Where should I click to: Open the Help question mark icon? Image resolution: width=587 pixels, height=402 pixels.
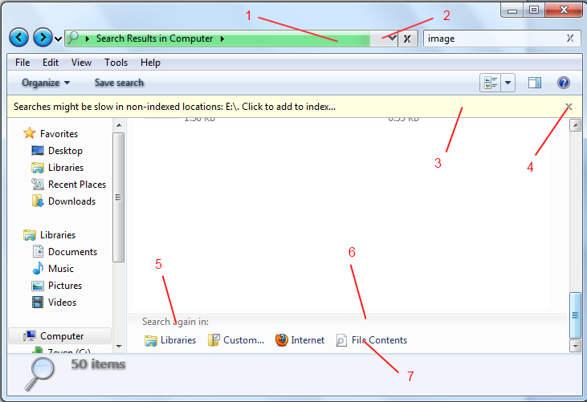563,83
